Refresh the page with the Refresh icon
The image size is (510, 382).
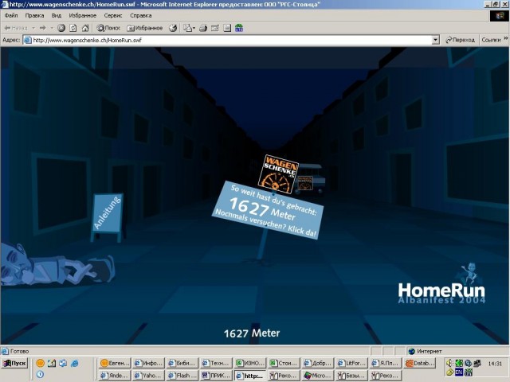click(73, 28)
